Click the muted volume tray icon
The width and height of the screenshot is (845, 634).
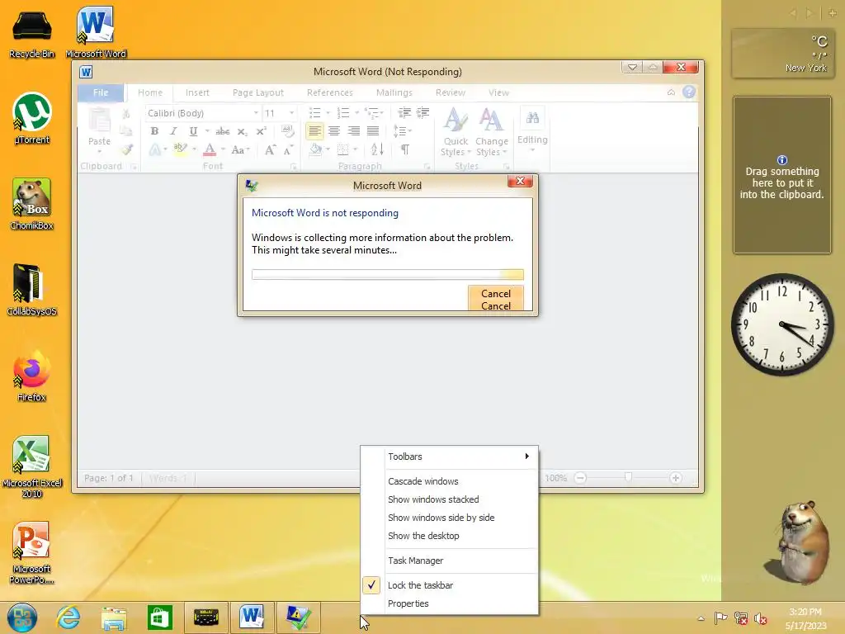click(x=760, y=618)
